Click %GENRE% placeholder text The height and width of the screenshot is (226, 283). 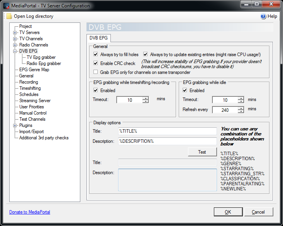pyautogui.click(x=231, y=164)
